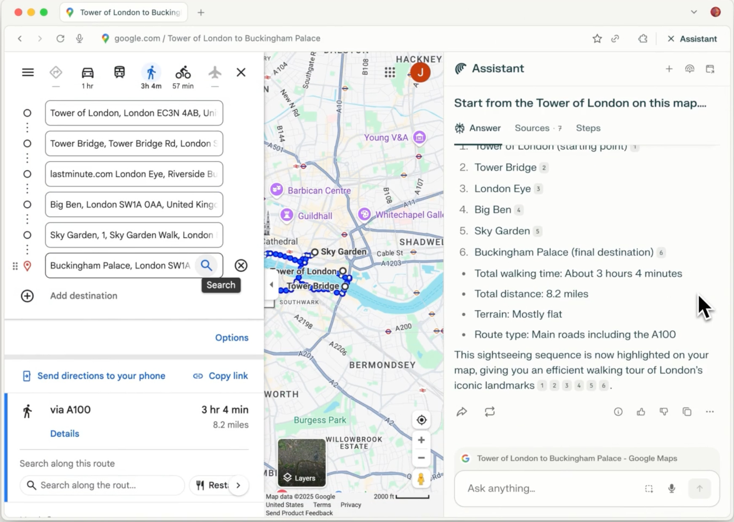Select walking mode showing 3h 4m
This screenshot has width=734, height=522.
pyautogui.click(x=151, y=72)
